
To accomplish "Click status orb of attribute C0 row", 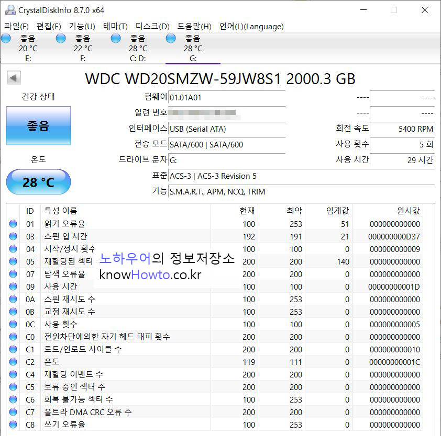I will click(x=13, y=337).
